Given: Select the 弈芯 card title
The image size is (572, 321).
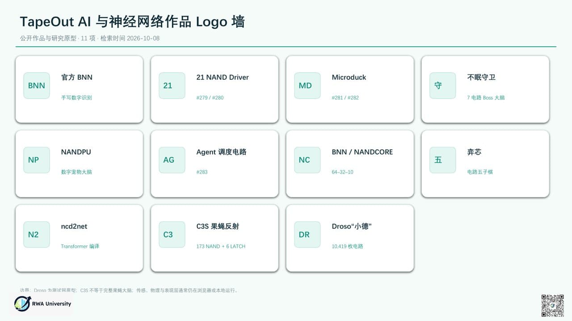Looking at the screenshot, I should coord(475,152).
